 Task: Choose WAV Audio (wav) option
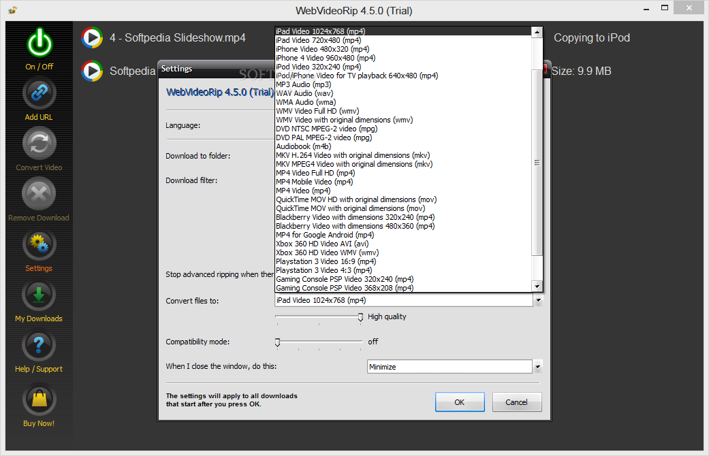[x=403, y=93]
